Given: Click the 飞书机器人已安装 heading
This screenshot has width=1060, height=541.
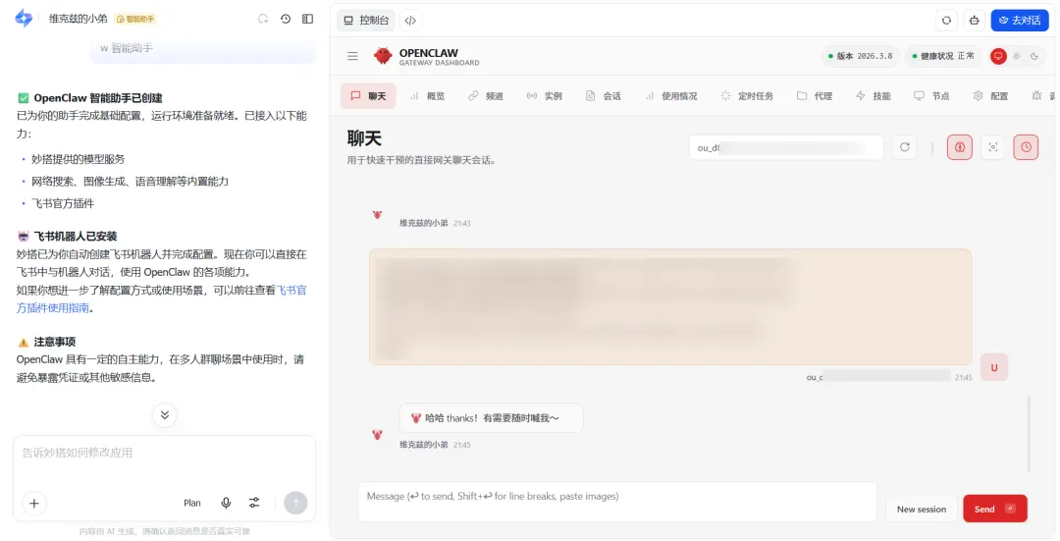Looking at the screenshot, I should 75,236.
